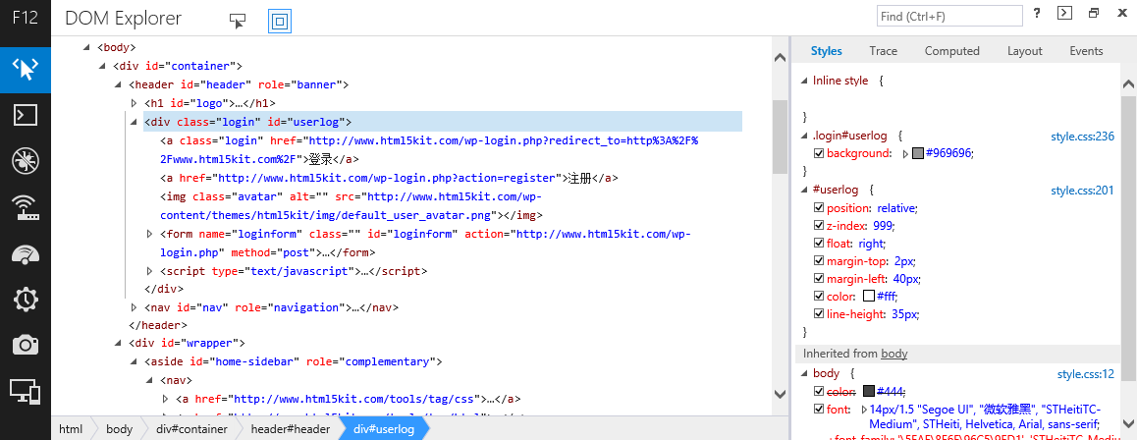Open the Network tool with router icon

point(26,207)
